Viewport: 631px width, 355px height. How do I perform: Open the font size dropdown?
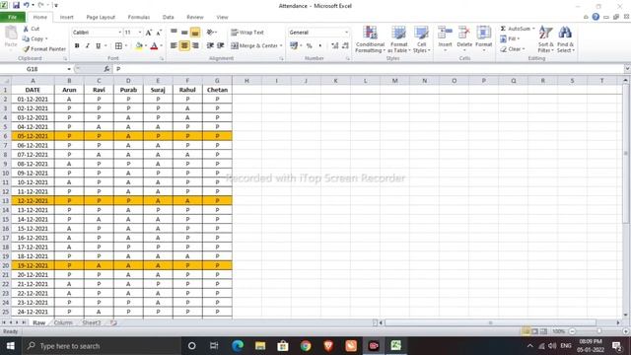pos(140,33)
